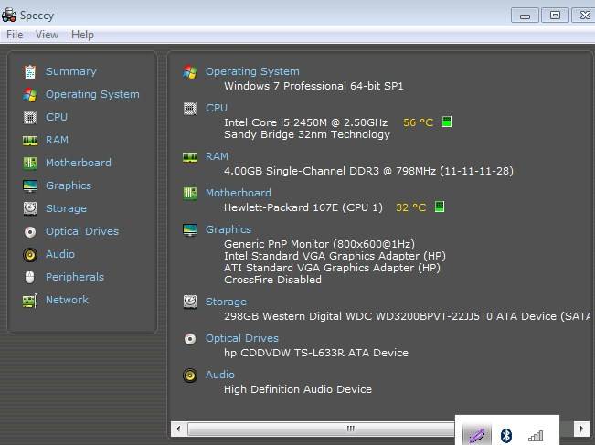Click the purple pen tray icon

tap(477, 435)
